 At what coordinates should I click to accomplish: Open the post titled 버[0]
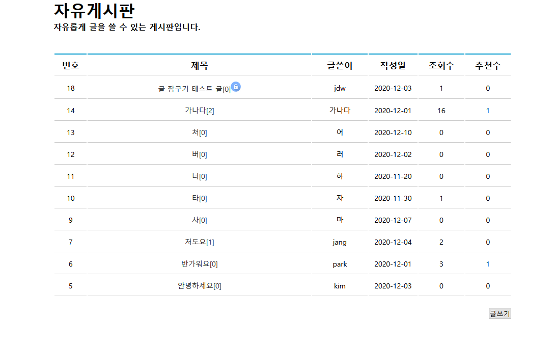199,154
